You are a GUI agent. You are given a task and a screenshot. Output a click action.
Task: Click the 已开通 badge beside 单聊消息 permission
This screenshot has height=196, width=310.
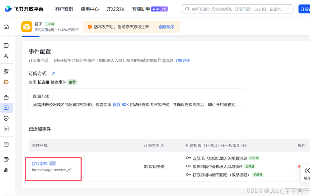(254, 158)
